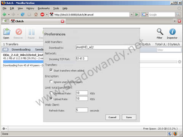Click the Incoming TCP Port field
This screenshot has height=137, width=183.
(82, 59)
